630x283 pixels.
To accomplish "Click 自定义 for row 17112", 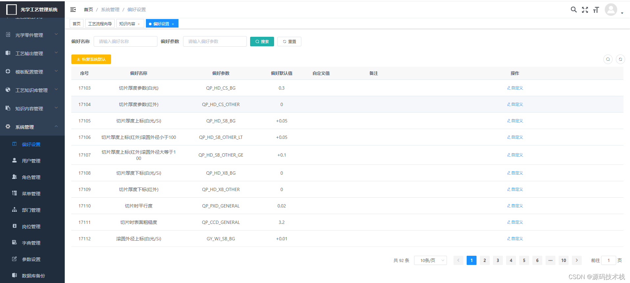I will point(515,239).
